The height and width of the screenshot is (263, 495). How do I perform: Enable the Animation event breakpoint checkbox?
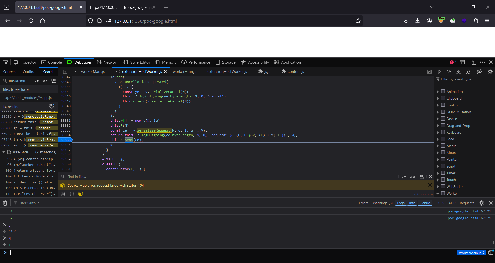443,91
